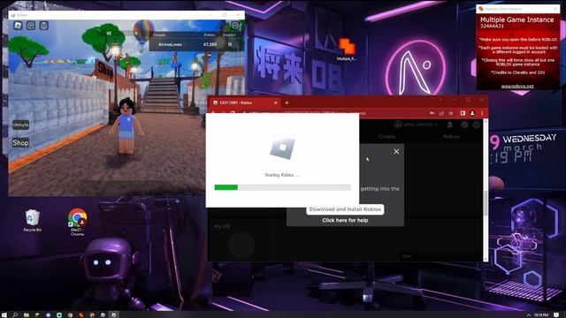Viewport: 566px width, 318px height.
Task: Share this page from Chrome toolbar
Action: [x=441, y=113]
